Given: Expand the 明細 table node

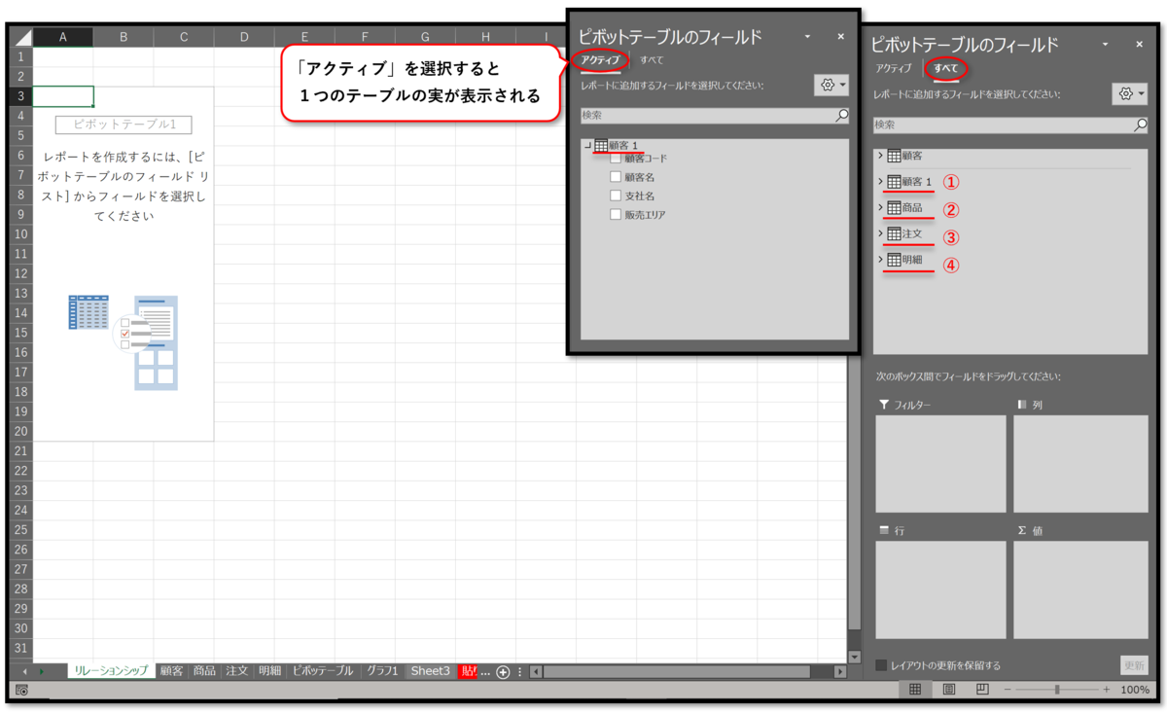Looking at the screenshot, I should pos(881,261).
